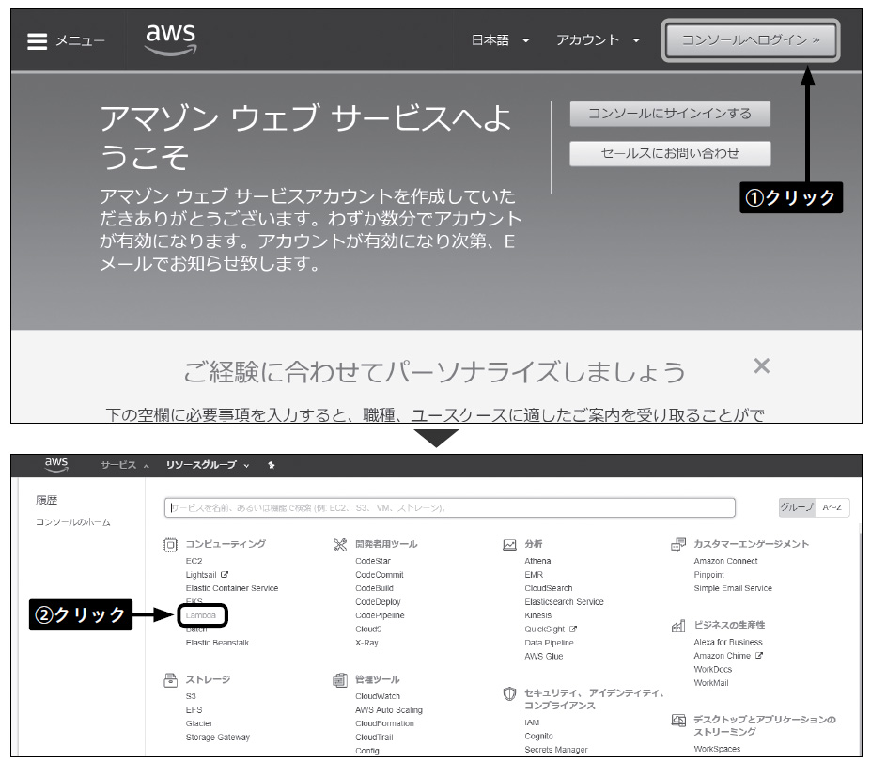Open the Athena link
Image resolution: width=871 pixels, height=761 pixels.
[x=537, y=561]
